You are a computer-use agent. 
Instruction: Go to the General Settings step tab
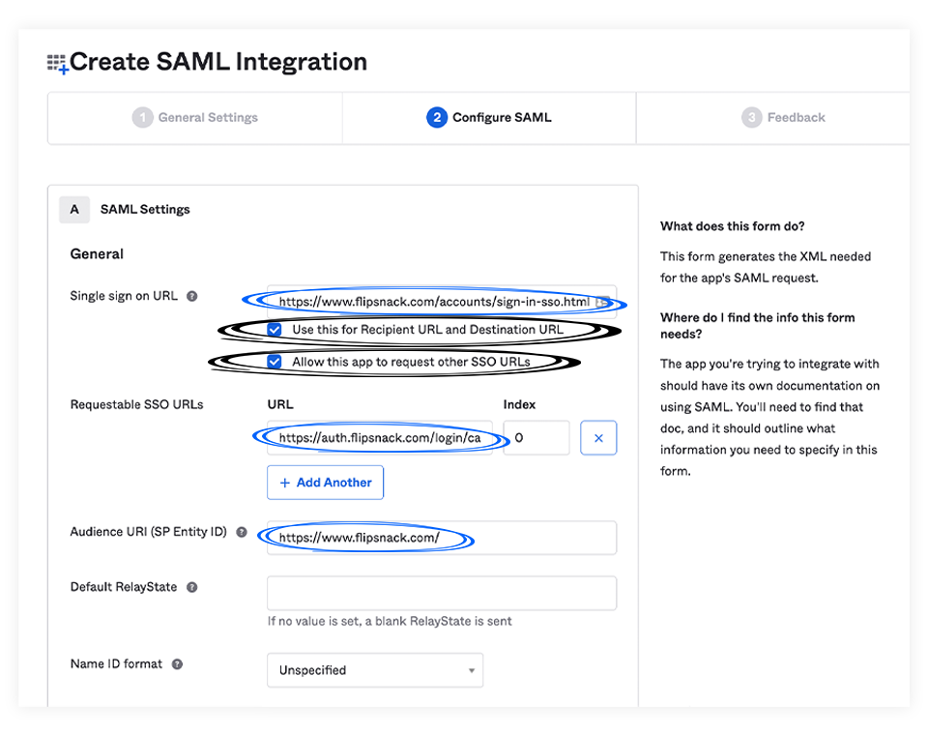(195, 118)
